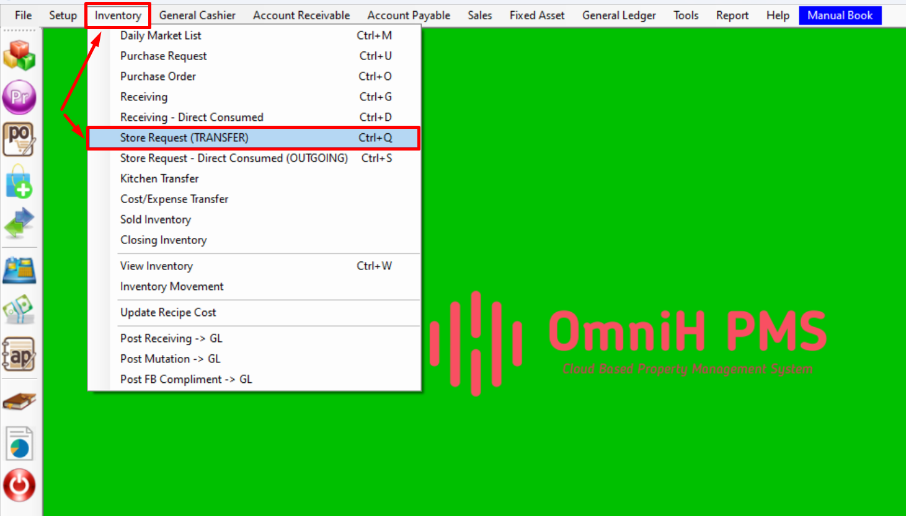Select Sold Inventory menu entry
This screenshot has height=516, width=906.
(x=254, y=219)
